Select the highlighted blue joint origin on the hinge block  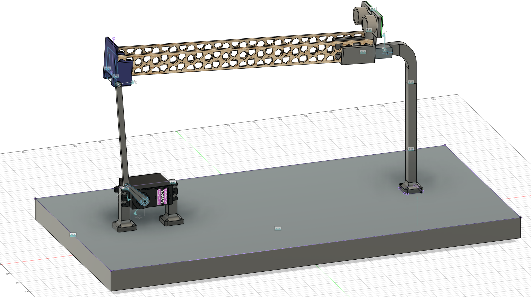click(388, 53)
